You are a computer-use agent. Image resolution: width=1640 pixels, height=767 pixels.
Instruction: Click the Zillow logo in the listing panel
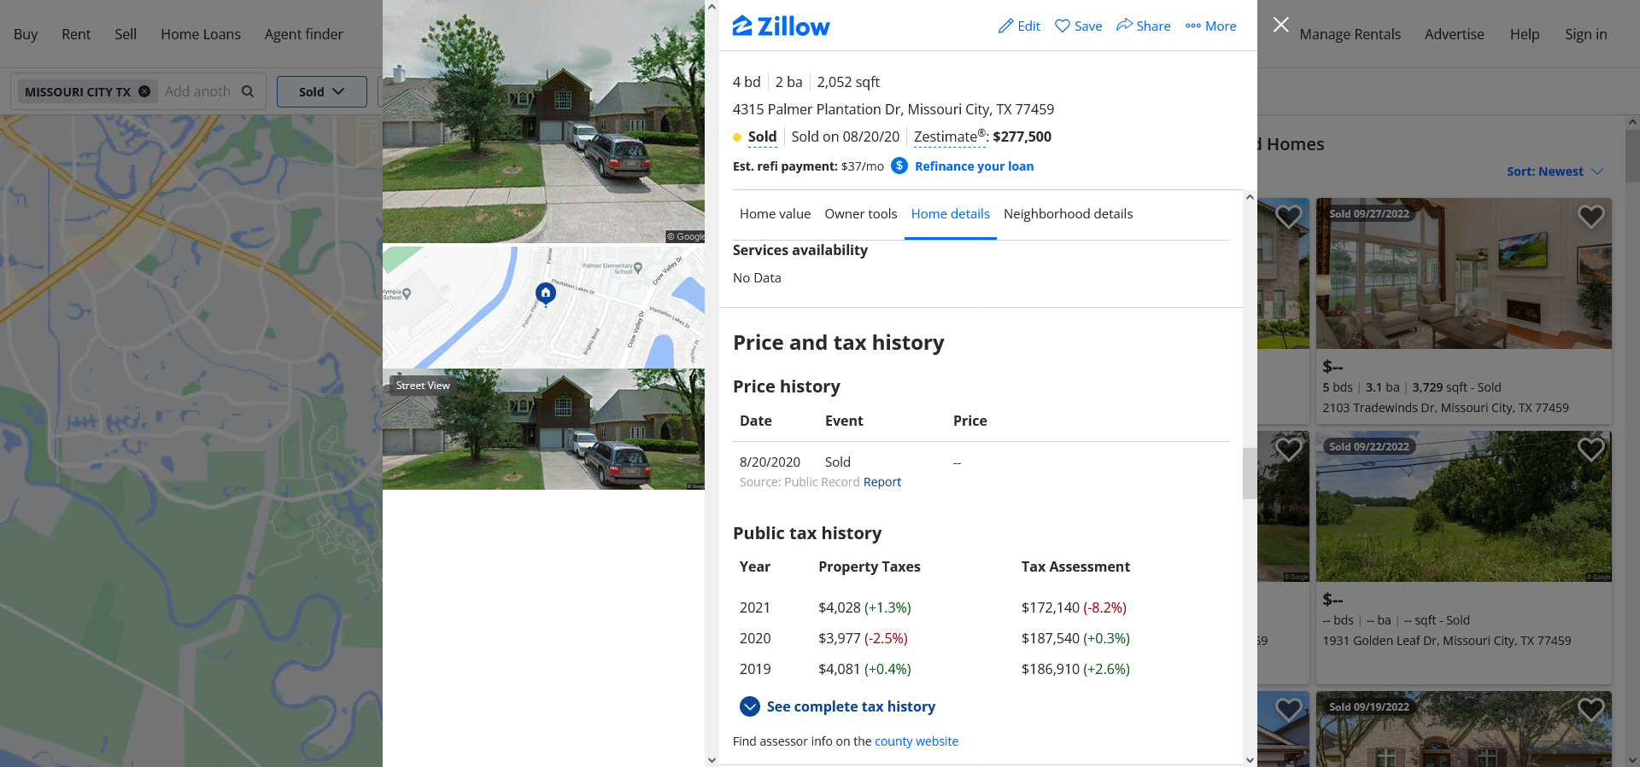tap(781, 26)
